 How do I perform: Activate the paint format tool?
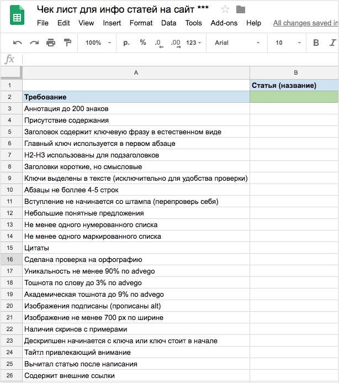pos(67,43)
